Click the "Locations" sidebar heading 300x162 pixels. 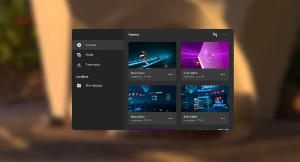(x=82, y=76)
